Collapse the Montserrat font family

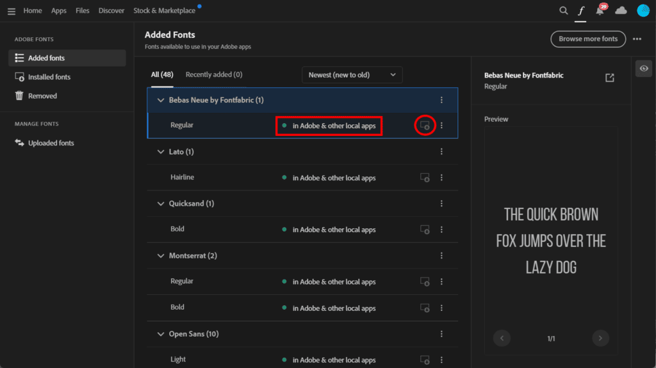click(161, 256)
